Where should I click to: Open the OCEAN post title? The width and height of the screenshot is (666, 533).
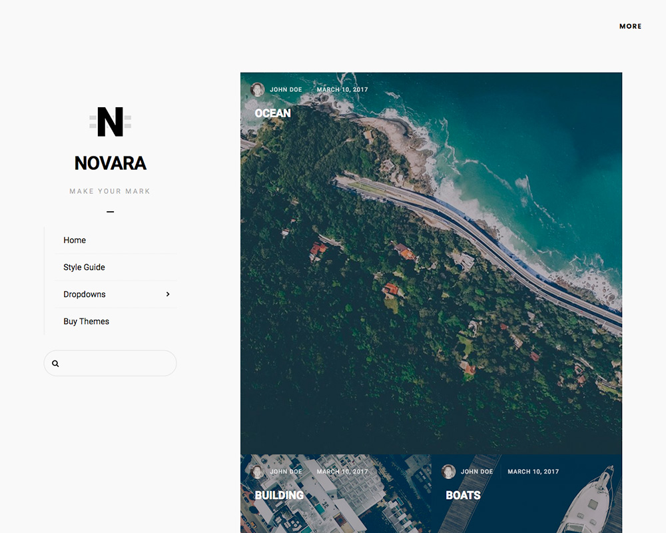point(273,113)
